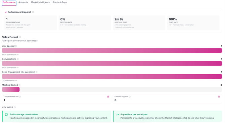Click "0 of 1 who chatted booked a meeting"
Viewport: 225px width, 123px height.
coord(73,25)
